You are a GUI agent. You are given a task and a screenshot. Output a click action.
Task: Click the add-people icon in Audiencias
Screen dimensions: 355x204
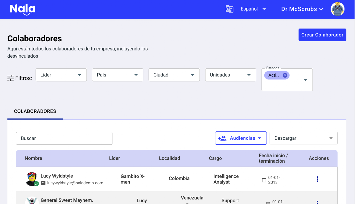(222, 138)
